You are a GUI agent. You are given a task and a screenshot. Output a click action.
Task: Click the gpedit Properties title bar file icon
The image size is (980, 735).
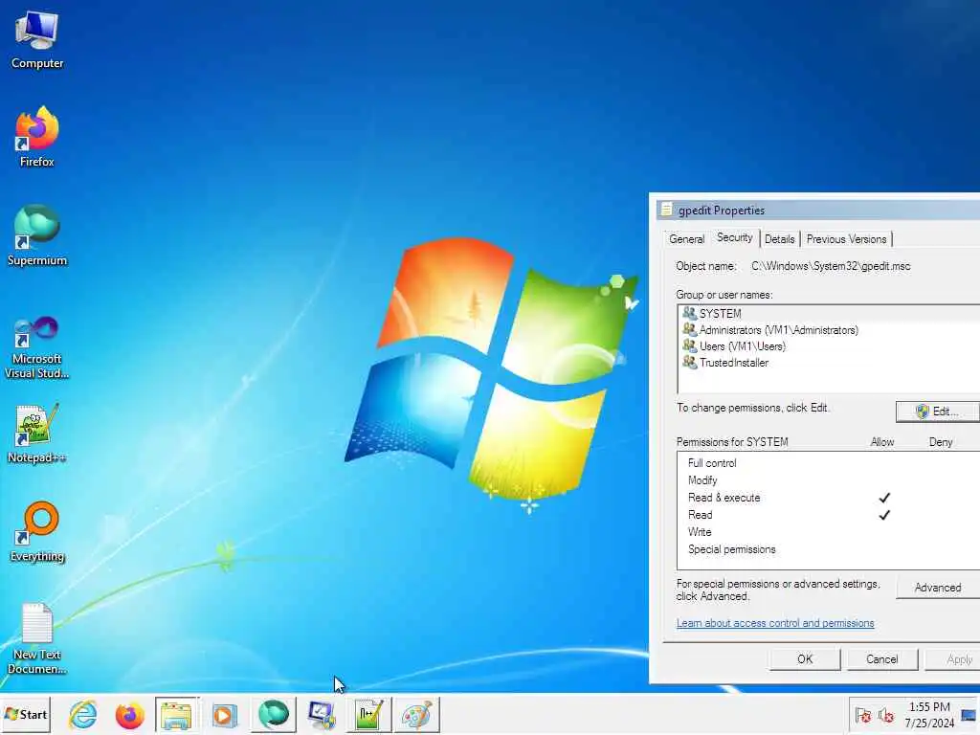click(667, 210)
